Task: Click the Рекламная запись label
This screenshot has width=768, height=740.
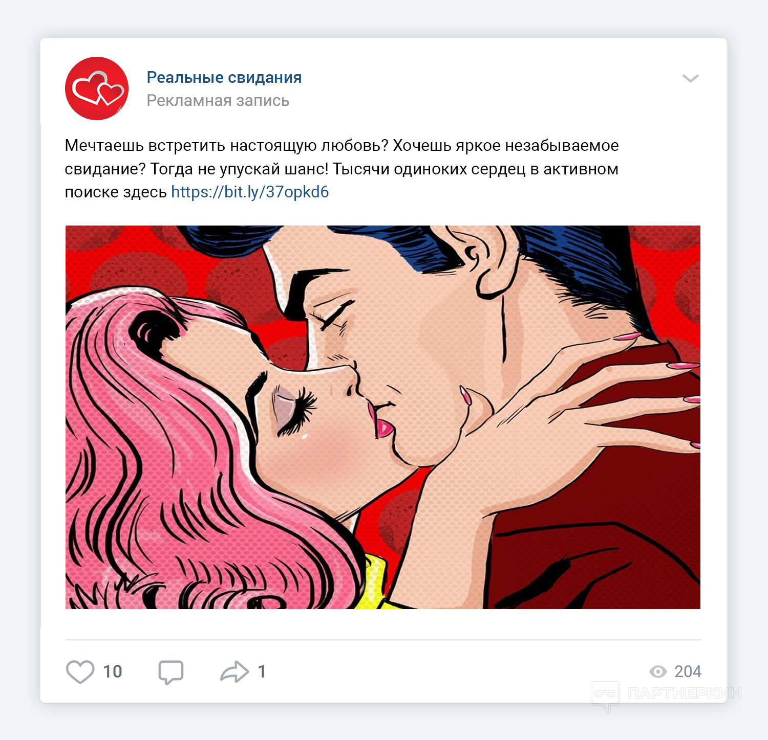Action: coord(218,101)
